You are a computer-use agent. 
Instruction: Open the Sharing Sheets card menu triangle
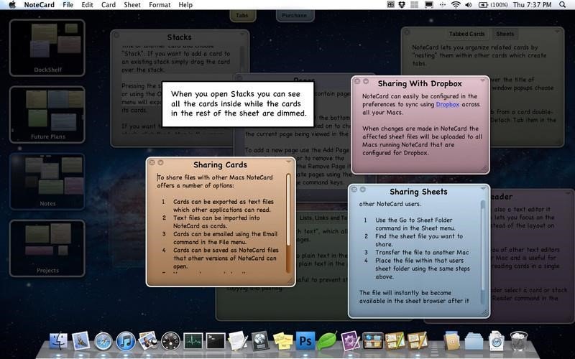point(483,189)
